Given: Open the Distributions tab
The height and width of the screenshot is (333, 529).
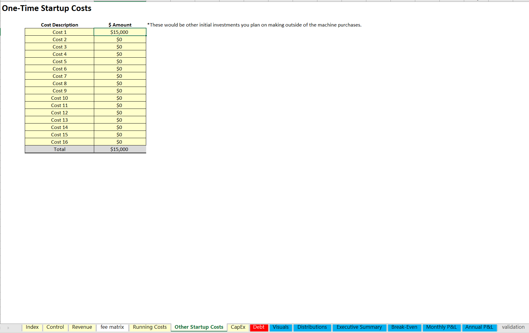Looking at the screenshot, I should (x=312, y=327).
